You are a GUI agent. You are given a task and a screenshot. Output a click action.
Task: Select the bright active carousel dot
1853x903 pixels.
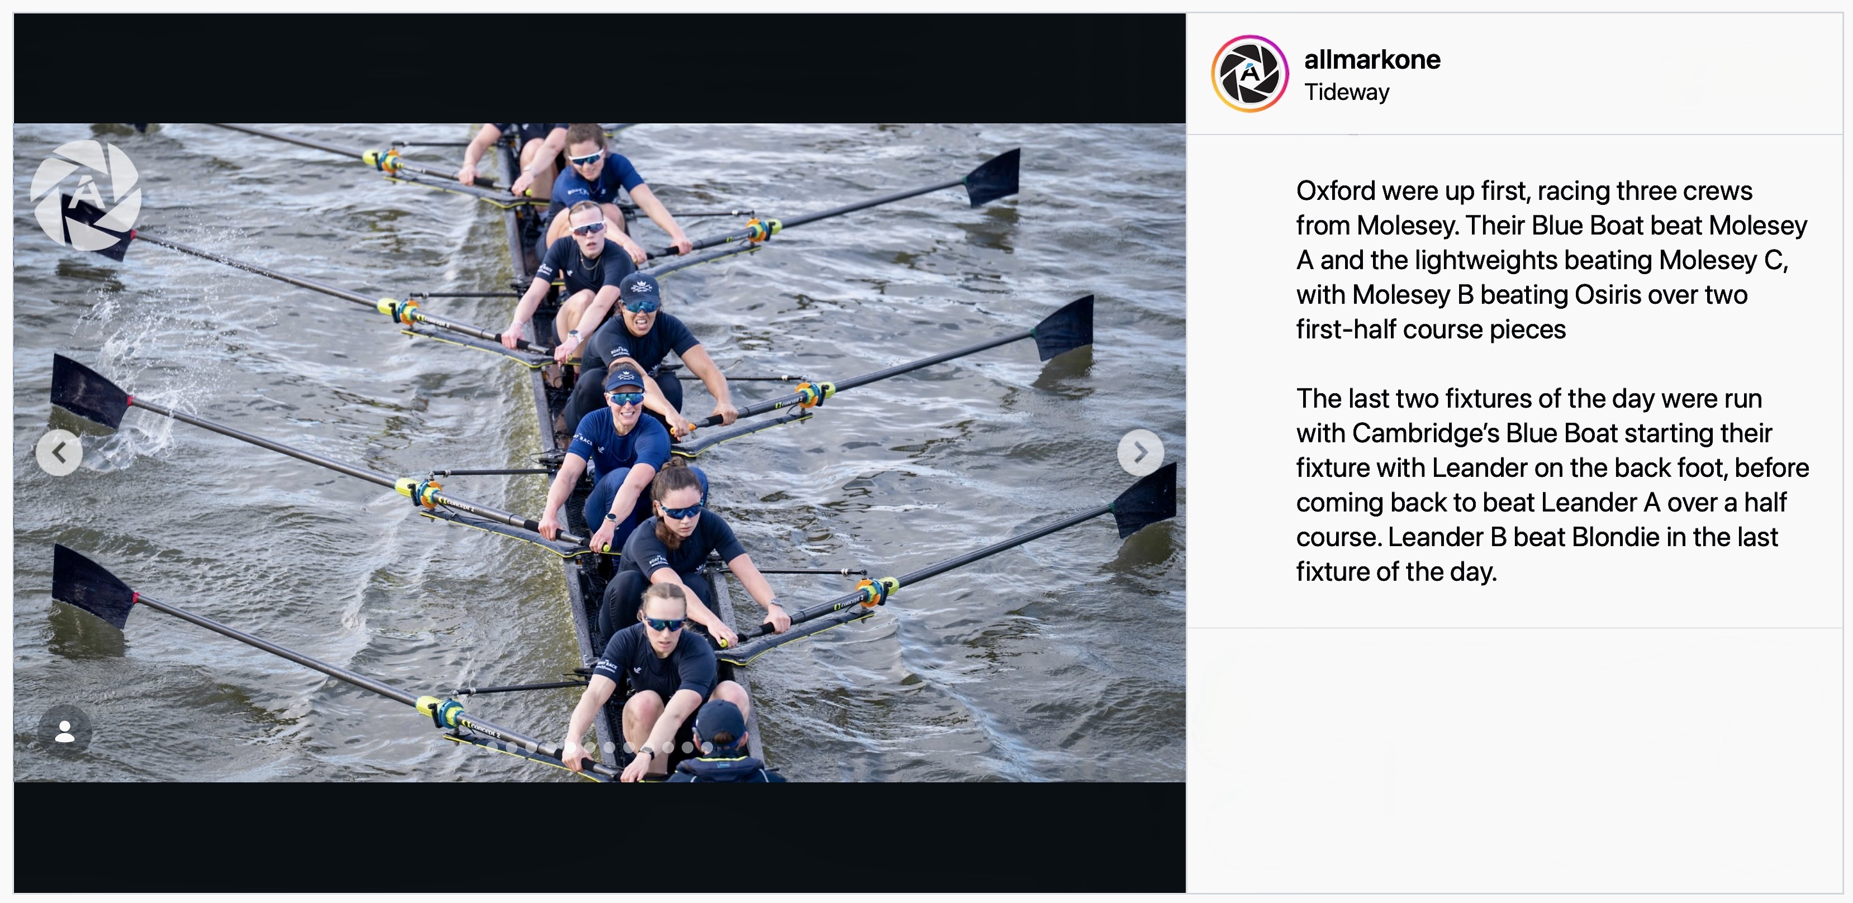(571, 748)
